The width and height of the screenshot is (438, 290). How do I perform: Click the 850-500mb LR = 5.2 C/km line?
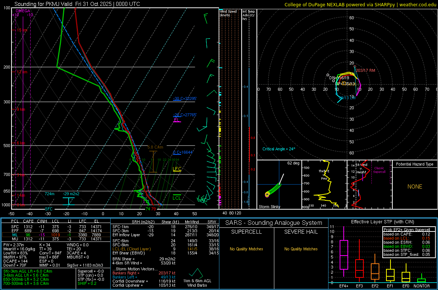click(26, 279)
